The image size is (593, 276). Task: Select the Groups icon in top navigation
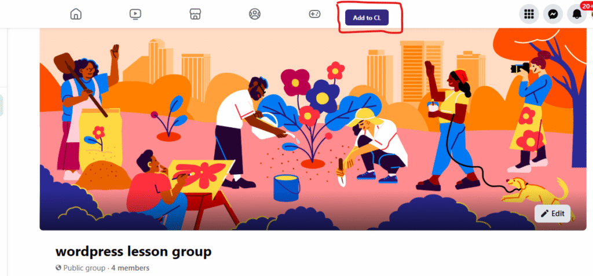[x=255, y=14]
